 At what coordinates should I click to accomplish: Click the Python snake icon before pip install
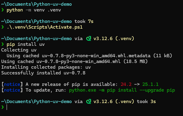(89, 39)
